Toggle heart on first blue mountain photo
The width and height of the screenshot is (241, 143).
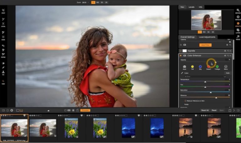coord(139,116)
